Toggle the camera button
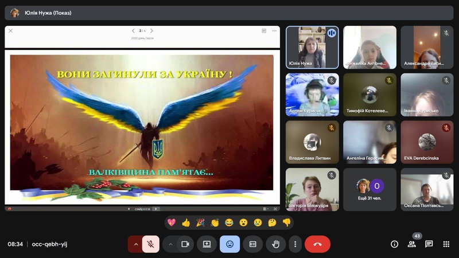The image size is (459, 258). coord(185,244)
